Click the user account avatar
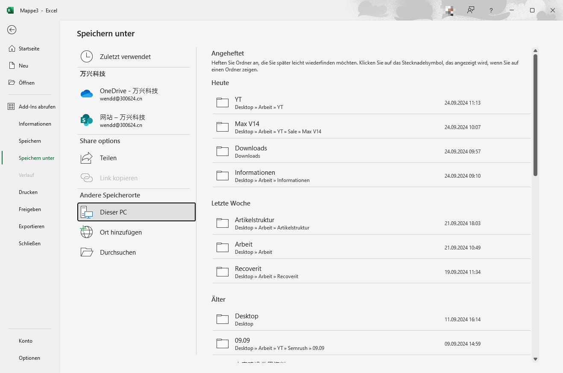Viewport: 563px width, 373px height. [449, 10]
